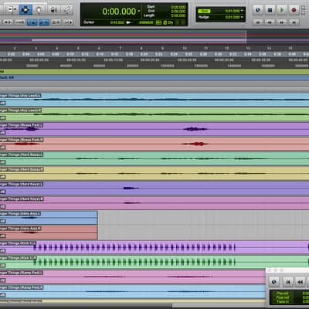Select the Kick 1 .R clip
309x309 pixels.
[154, 262]
